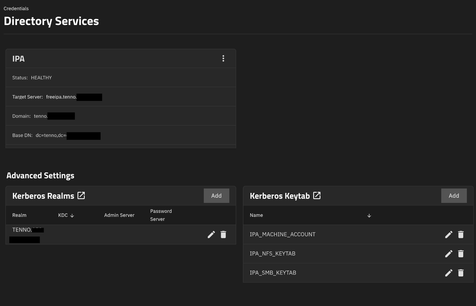Edit the TENNO Kerberos realm
The width and height of the screenshot is (476, 306).
point(211,234)
